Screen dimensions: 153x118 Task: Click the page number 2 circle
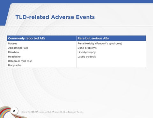pyautogui.click(x=14, y=111)
